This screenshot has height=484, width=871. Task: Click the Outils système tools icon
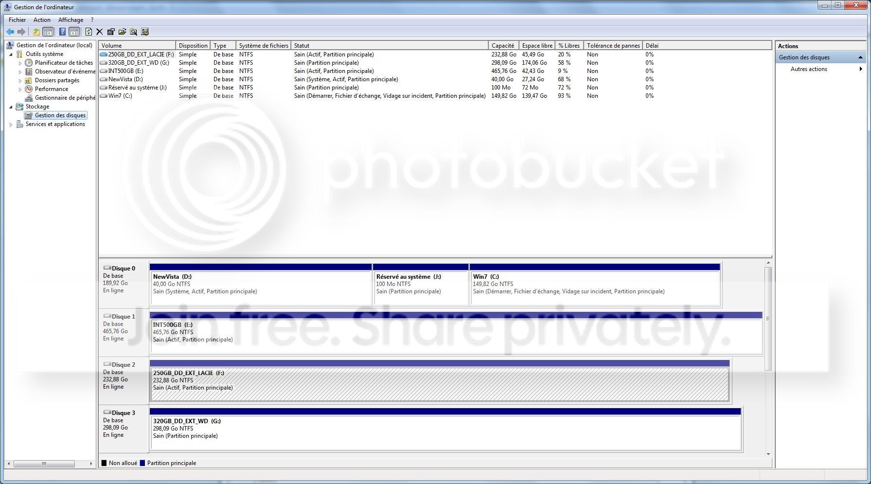click(x=19, y=54)
